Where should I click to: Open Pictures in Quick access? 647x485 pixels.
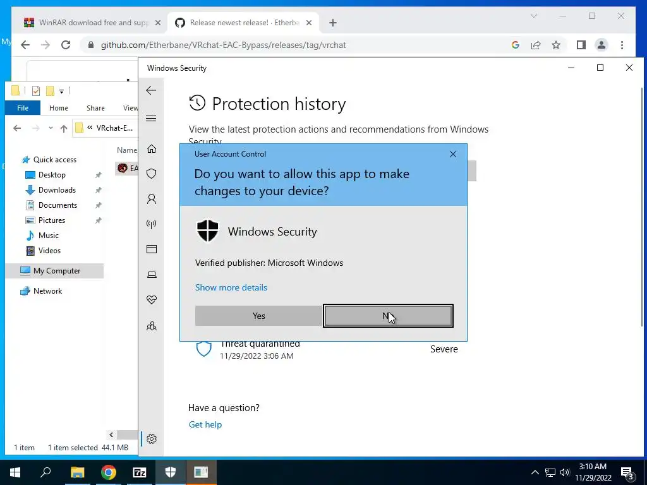(x=52, y=220)
